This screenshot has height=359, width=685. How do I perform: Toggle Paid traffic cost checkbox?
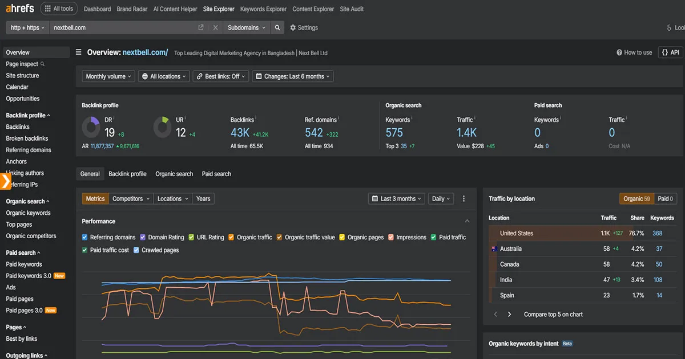[x=84, y=250]
